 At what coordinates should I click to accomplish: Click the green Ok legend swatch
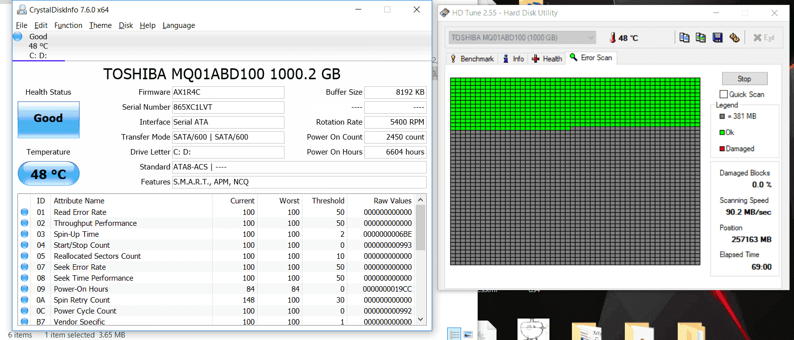coord(722,132)
